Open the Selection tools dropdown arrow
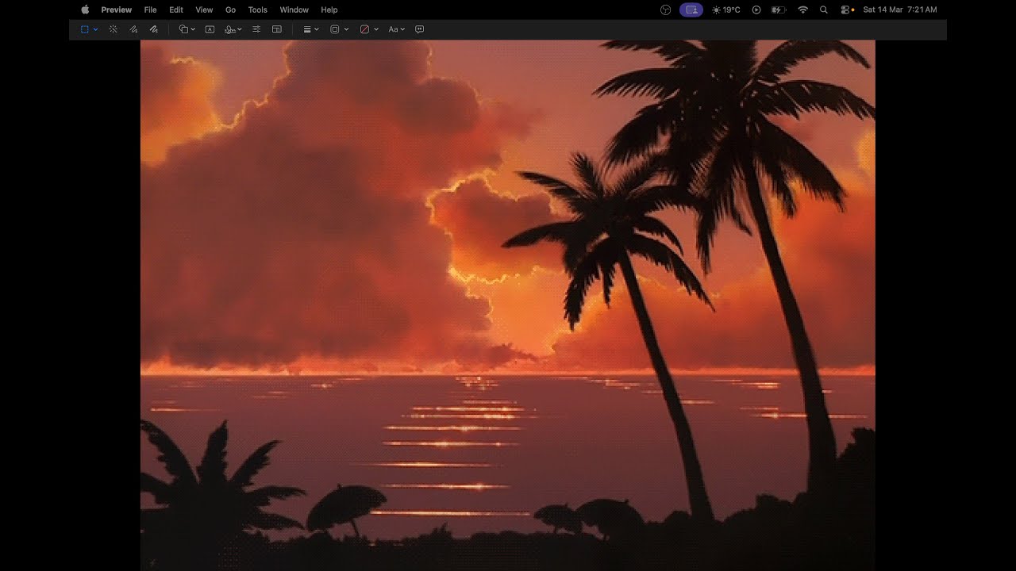This screenshot has width=1016, height=571. tap(95, 29)
